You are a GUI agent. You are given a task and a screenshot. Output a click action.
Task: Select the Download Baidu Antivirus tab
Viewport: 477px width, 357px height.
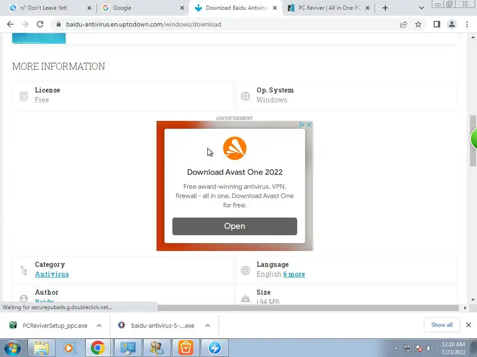click(233, 8)
